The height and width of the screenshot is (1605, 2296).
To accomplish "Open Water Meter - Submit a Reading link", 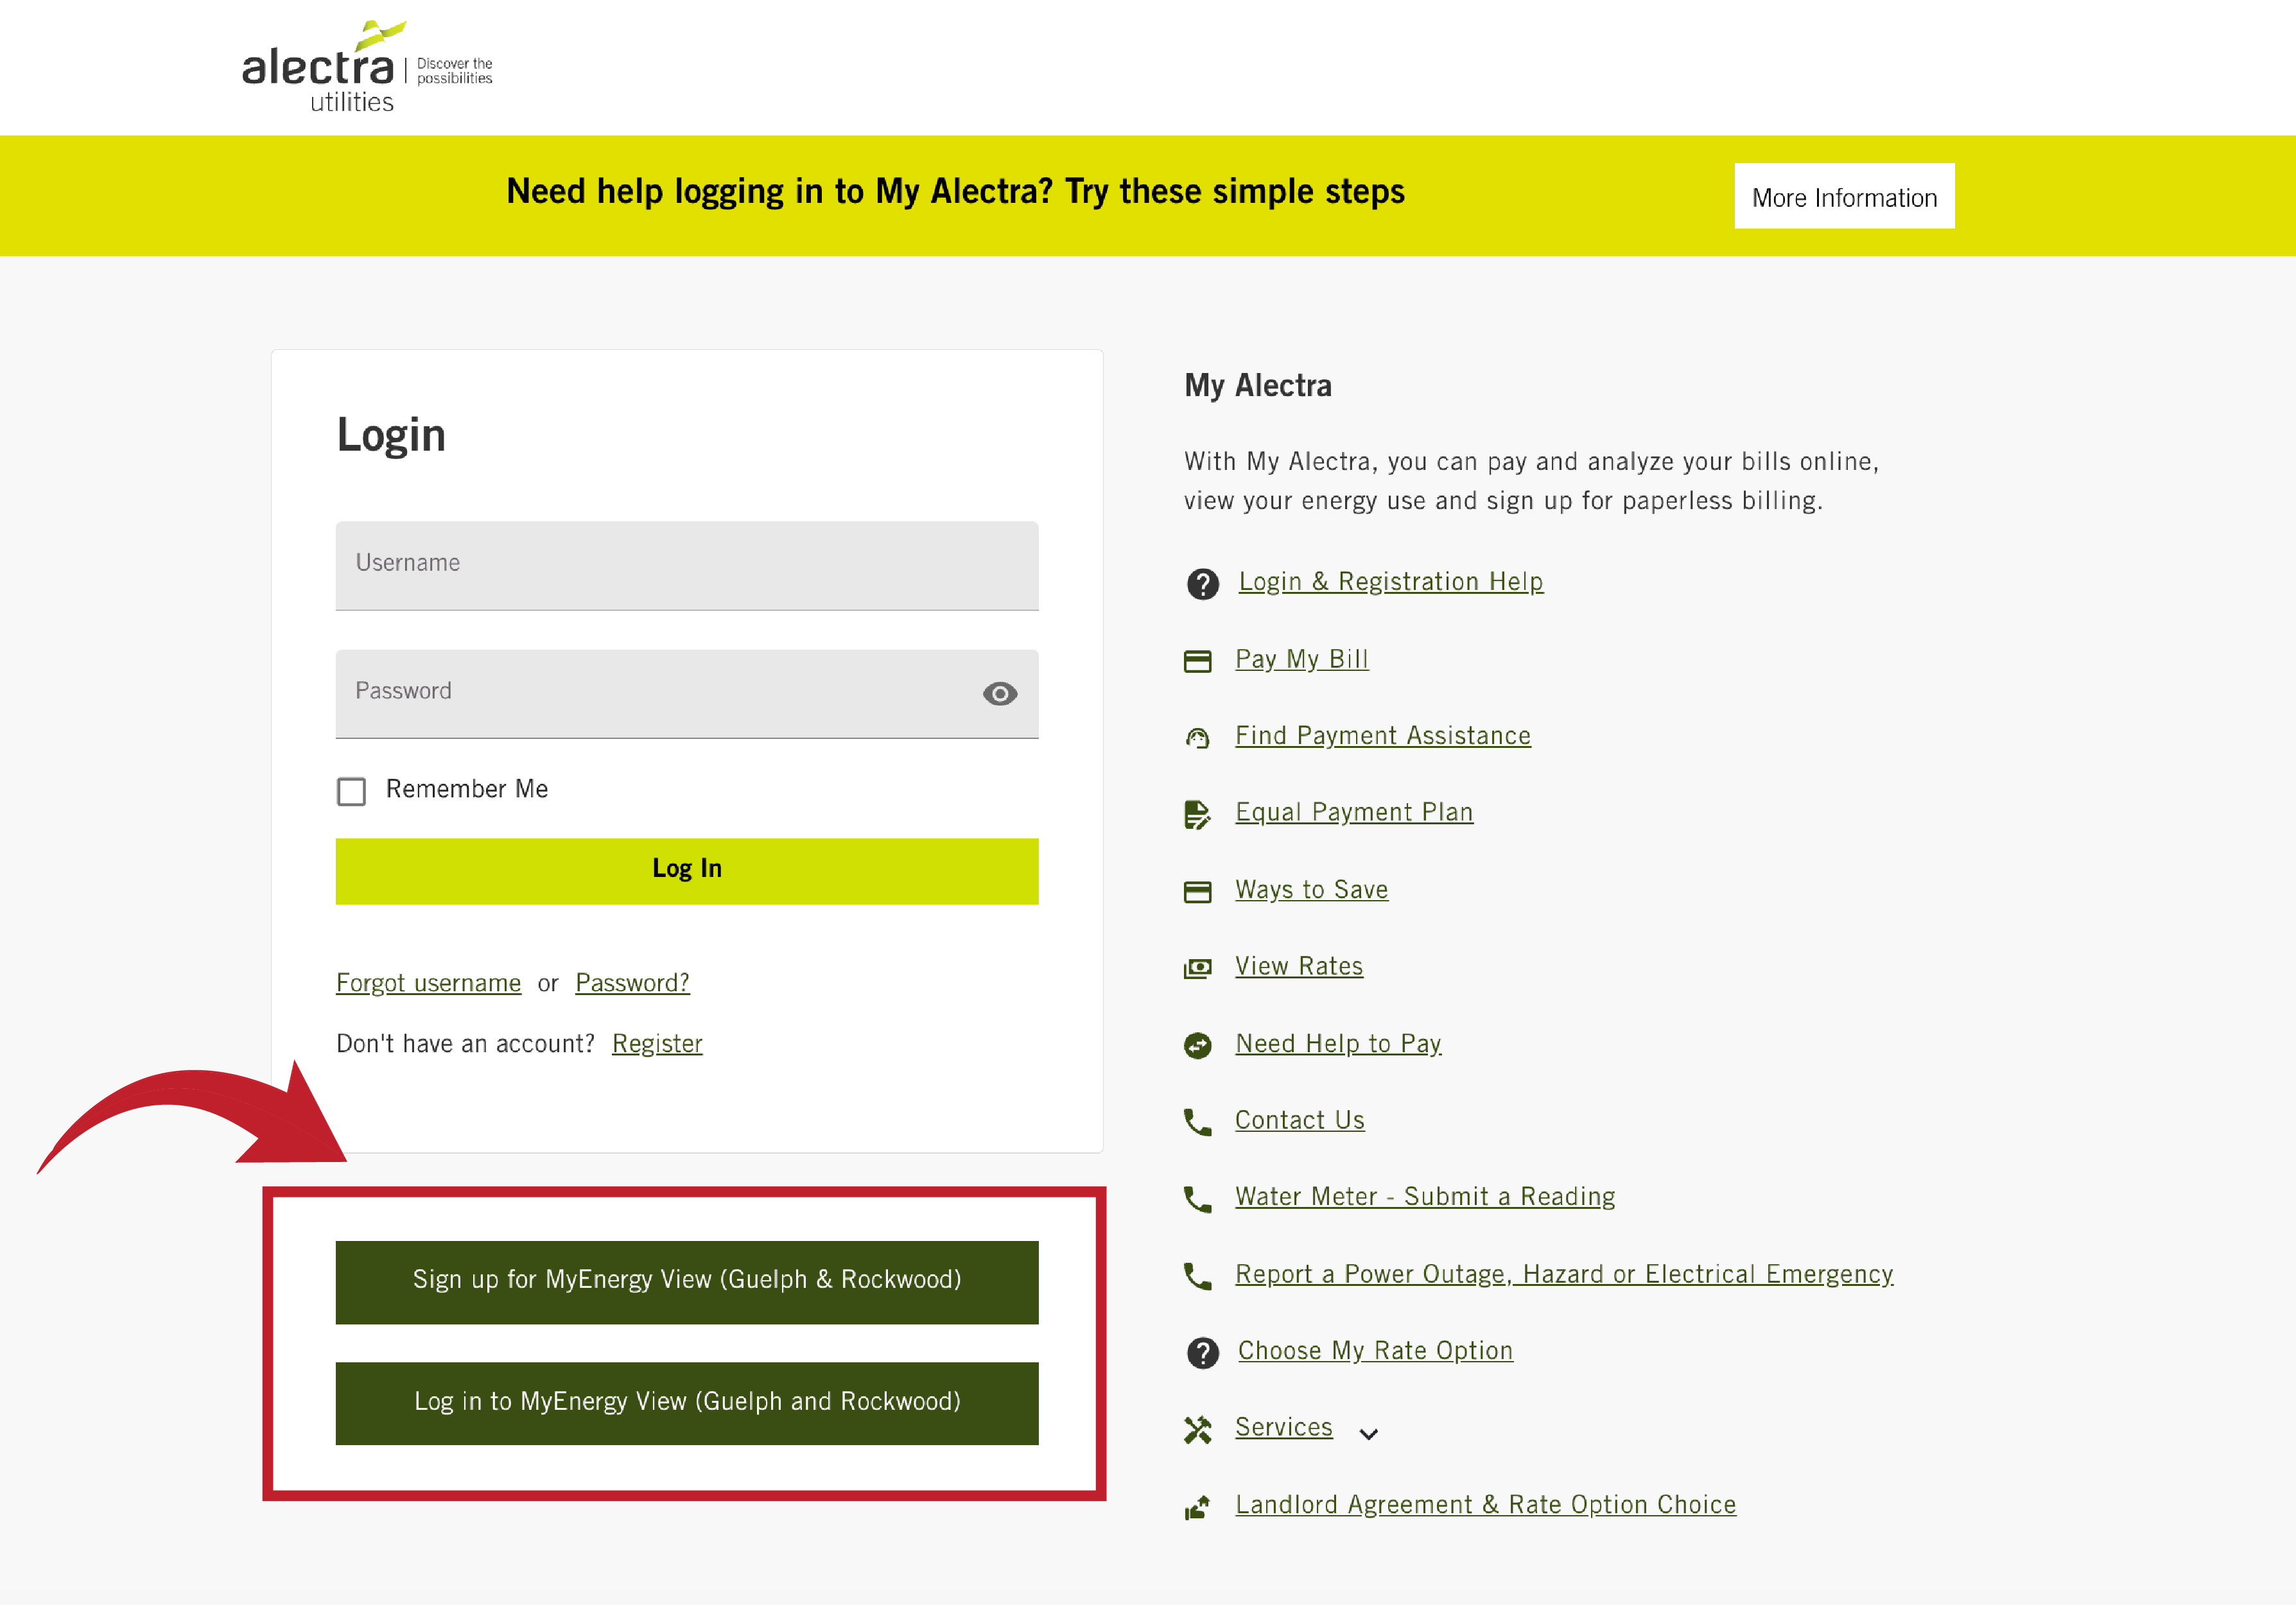I will point(1425,1197).
